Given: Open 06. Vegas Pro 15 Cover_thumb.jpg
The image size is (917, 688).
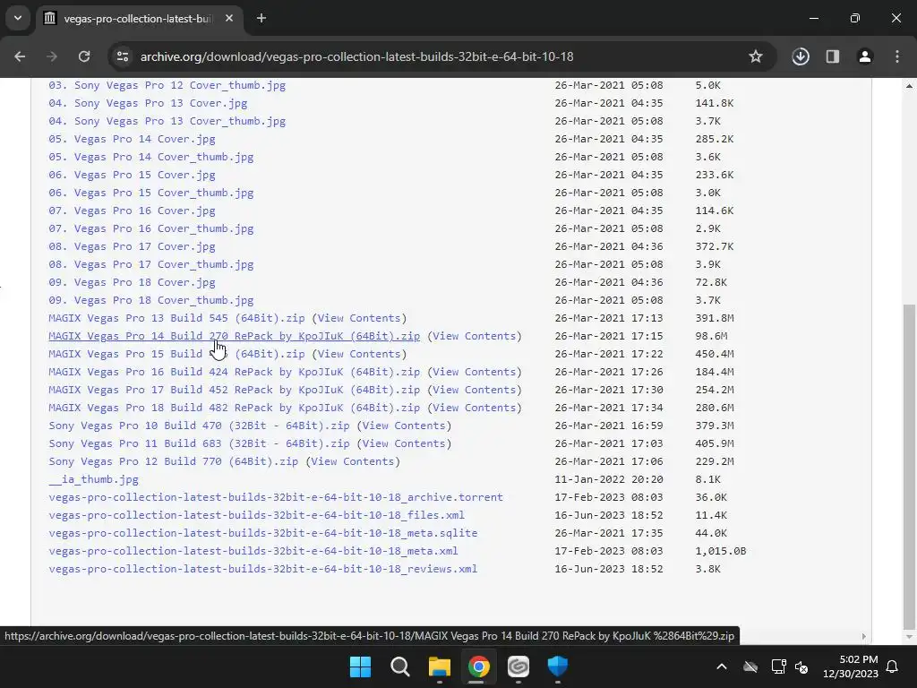Looking at the screenshot, I should pos(150,193).
